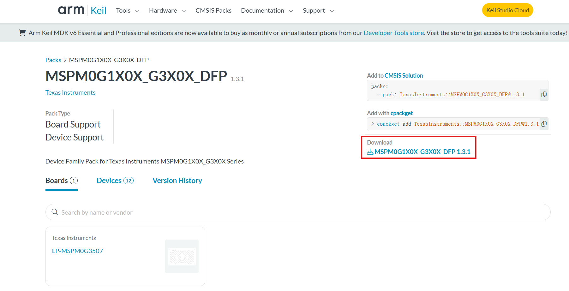Image resolution: width=569 pixels, height=291 pixels.
Task: Open the Developer Tools store link
Action: [394, 33]
